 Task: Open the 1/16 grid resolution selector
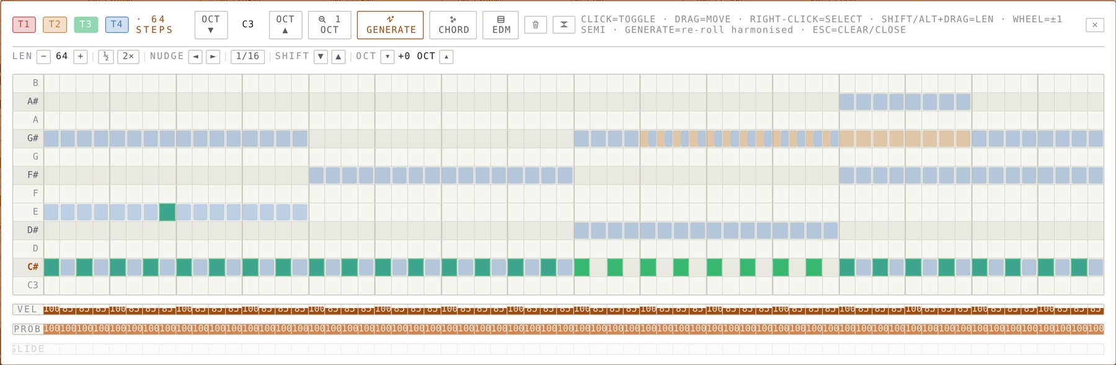point(248,56)
